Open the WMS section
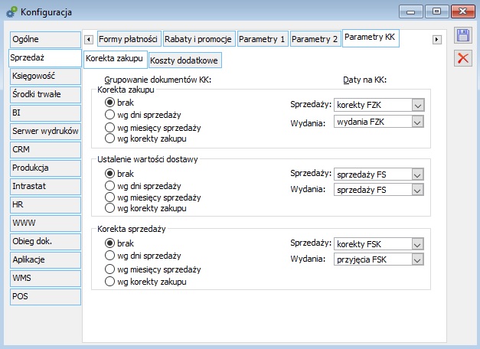Image resolution: width=480 pixels, height=349 pixels. point(45,279)
